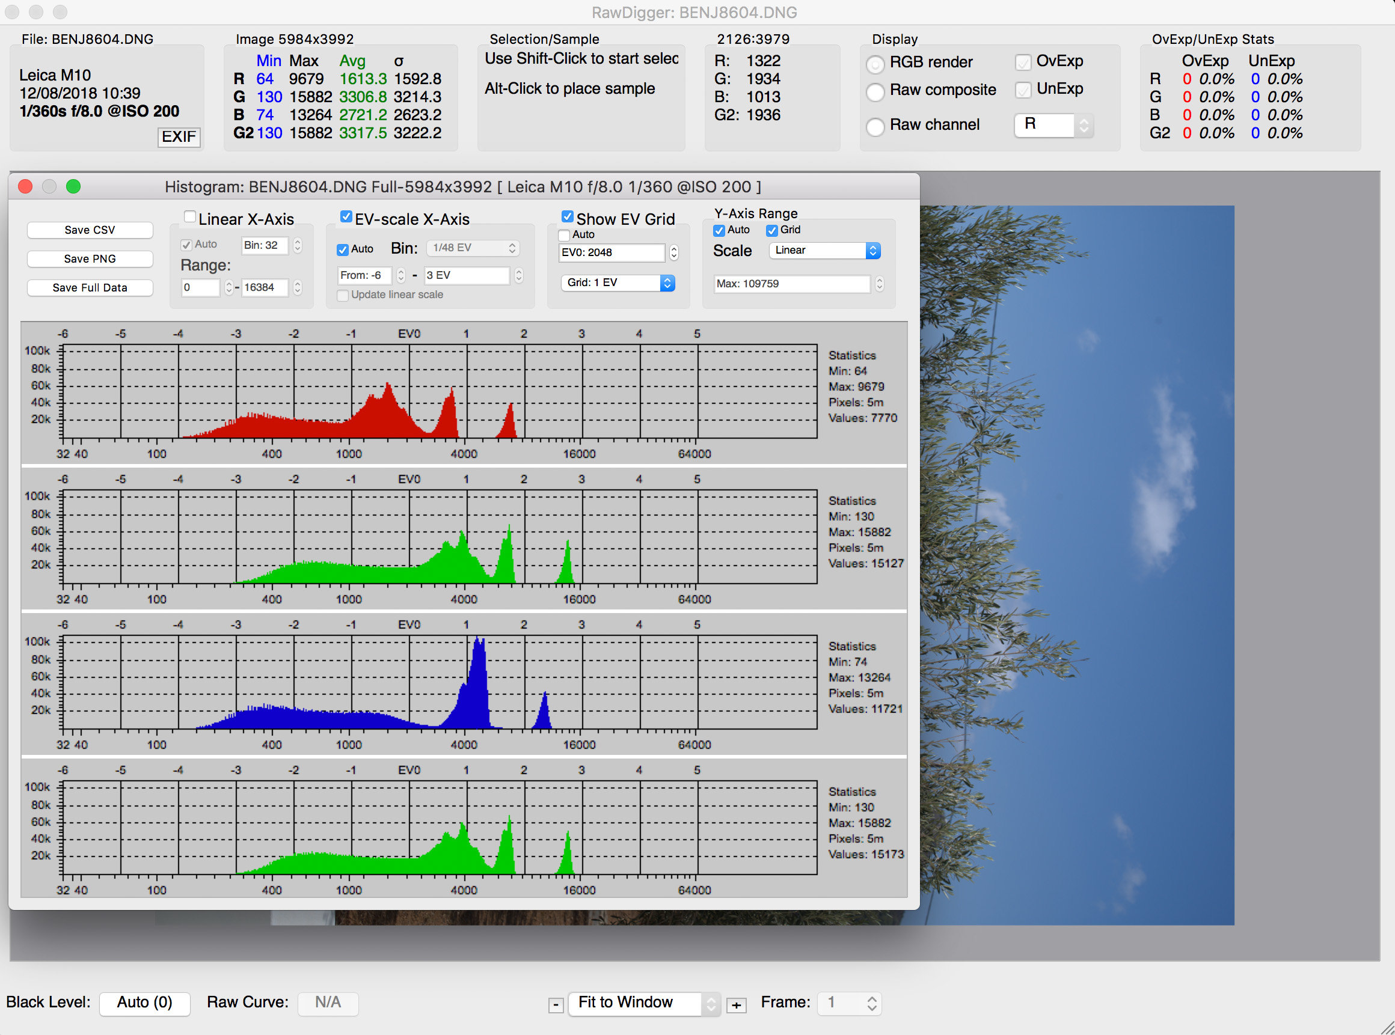Open the Y-axis Scale Linear dropdown
Image resolution: width=1395 pixels, height=1035 pixels.
(825, 251)
